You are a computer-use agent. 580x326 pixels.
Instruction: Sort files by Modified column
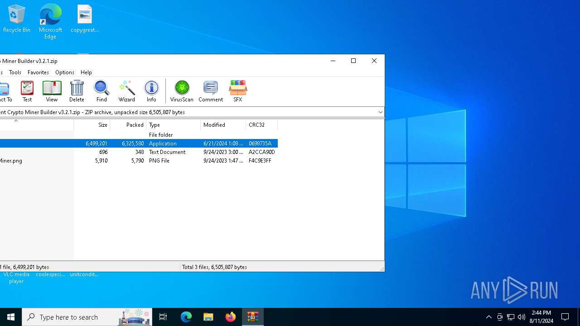coord(223,125)
